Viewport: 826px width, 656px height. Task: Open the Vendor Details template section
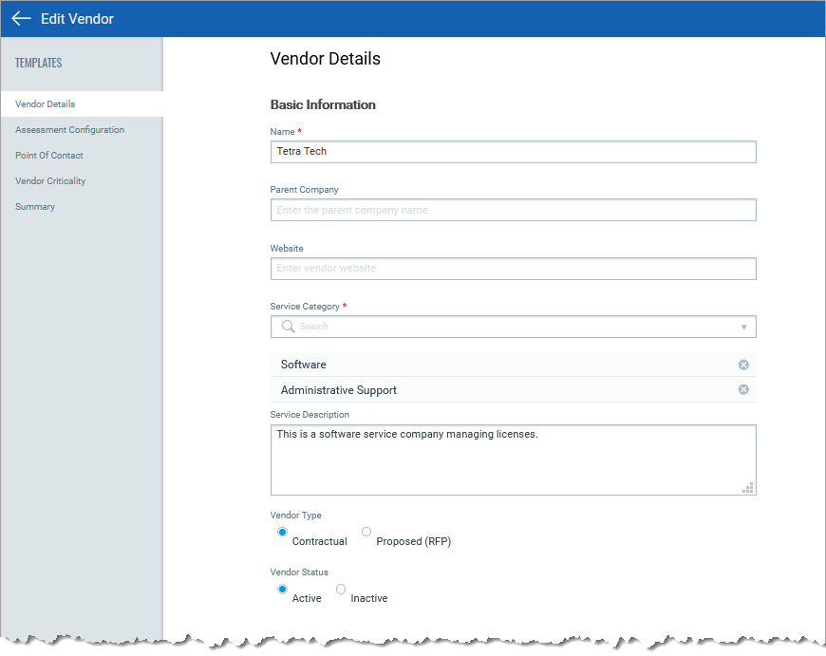(46, 104)
